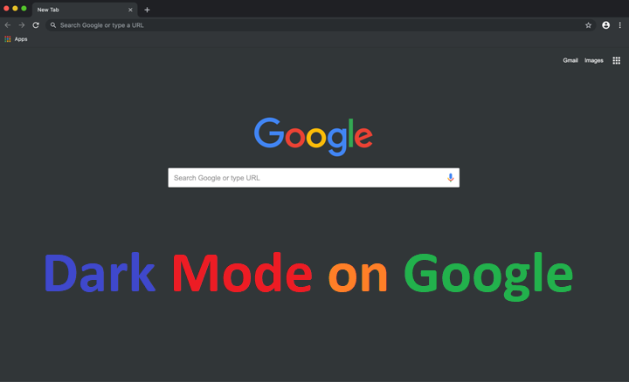Open the Apps shortcut in the bookmarks bar
629x382 pixels.
(16, 39)
